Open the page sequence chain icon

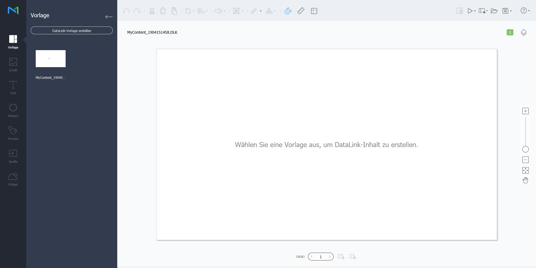(x=300, y=257)
